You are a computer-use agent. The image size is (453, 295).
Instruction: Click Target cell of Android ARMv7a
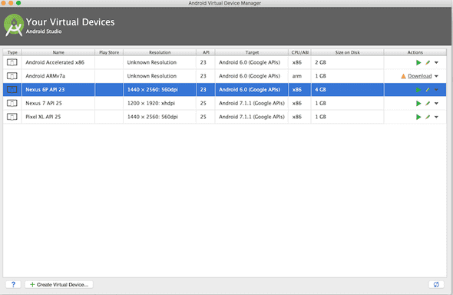[252, 76]
